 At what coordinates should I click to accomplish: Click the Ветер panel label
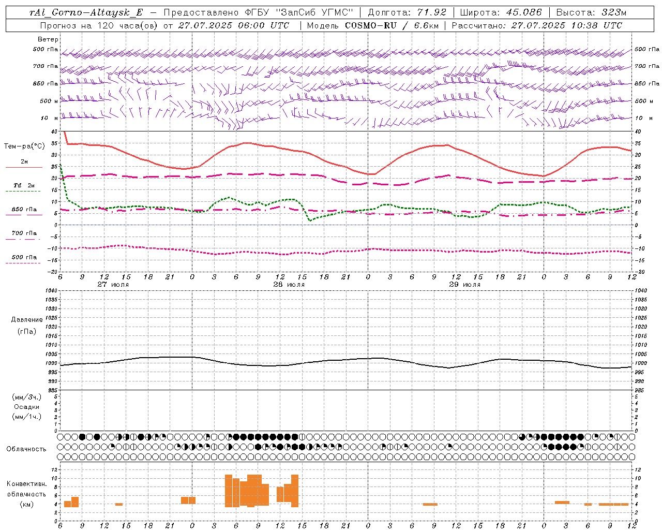tap(48, 39)
